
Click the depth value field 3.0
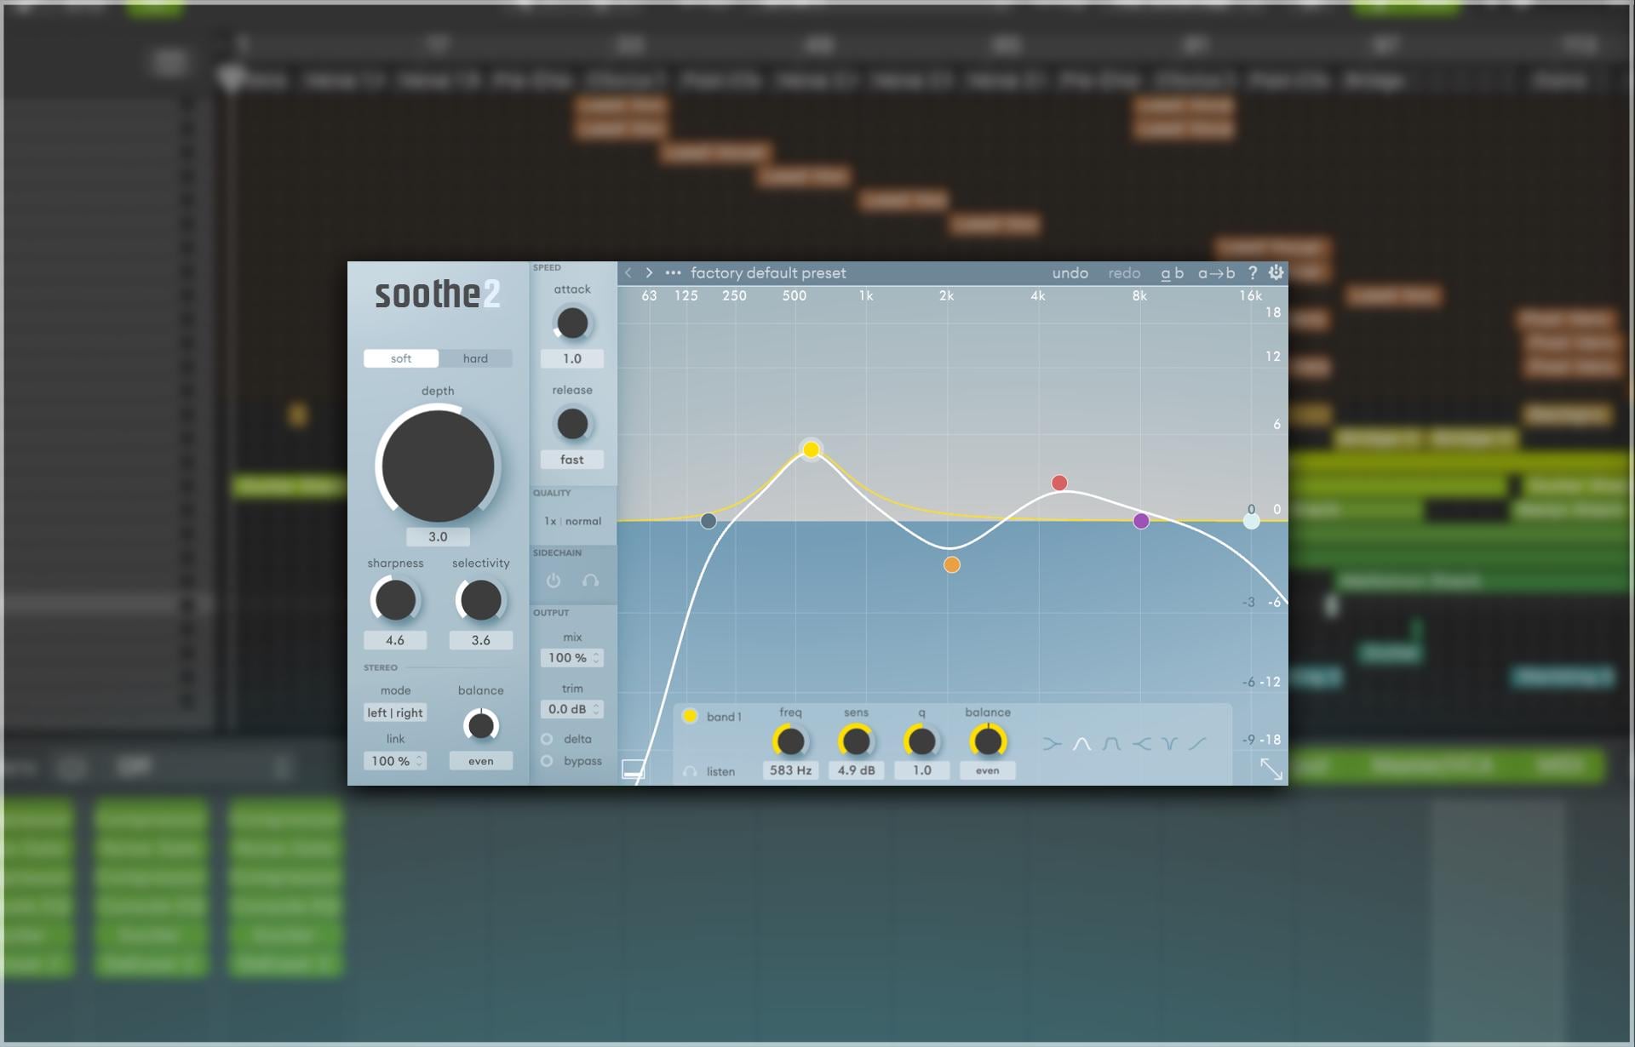[438, 537]
